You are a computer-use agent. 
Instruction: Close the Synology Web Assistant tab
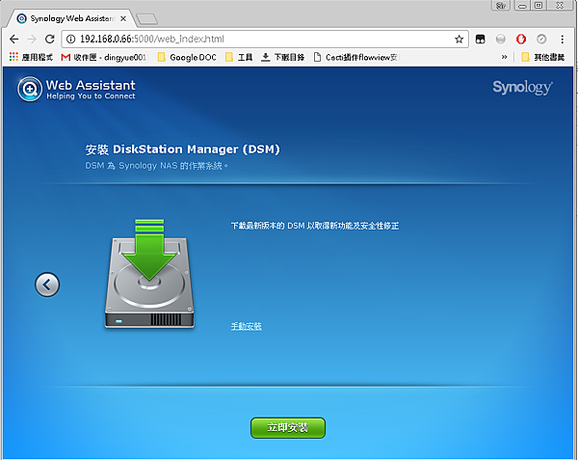123,18
